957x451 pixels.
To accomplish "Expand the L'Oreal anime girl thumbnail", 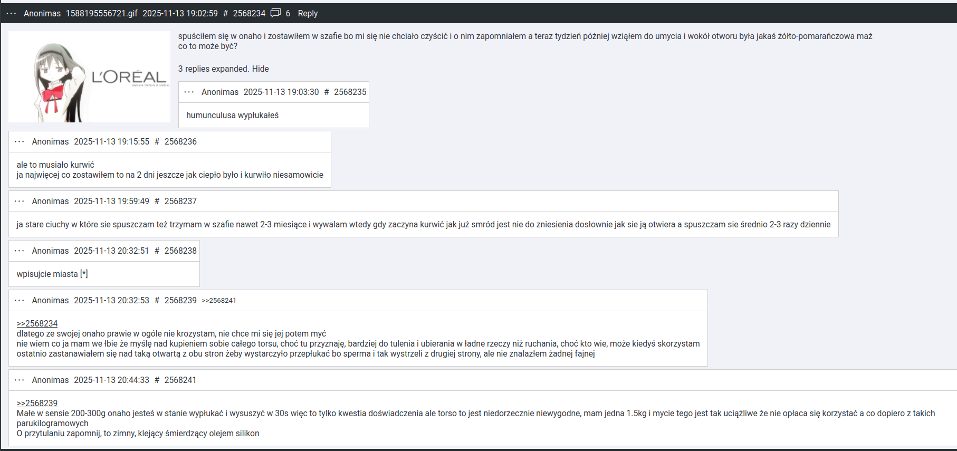I will (89, 77).
